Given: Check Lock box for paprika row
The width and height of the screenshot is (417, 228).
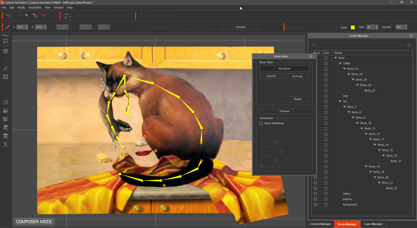Looking at the screenshot, I should click(x=326, y=199).
